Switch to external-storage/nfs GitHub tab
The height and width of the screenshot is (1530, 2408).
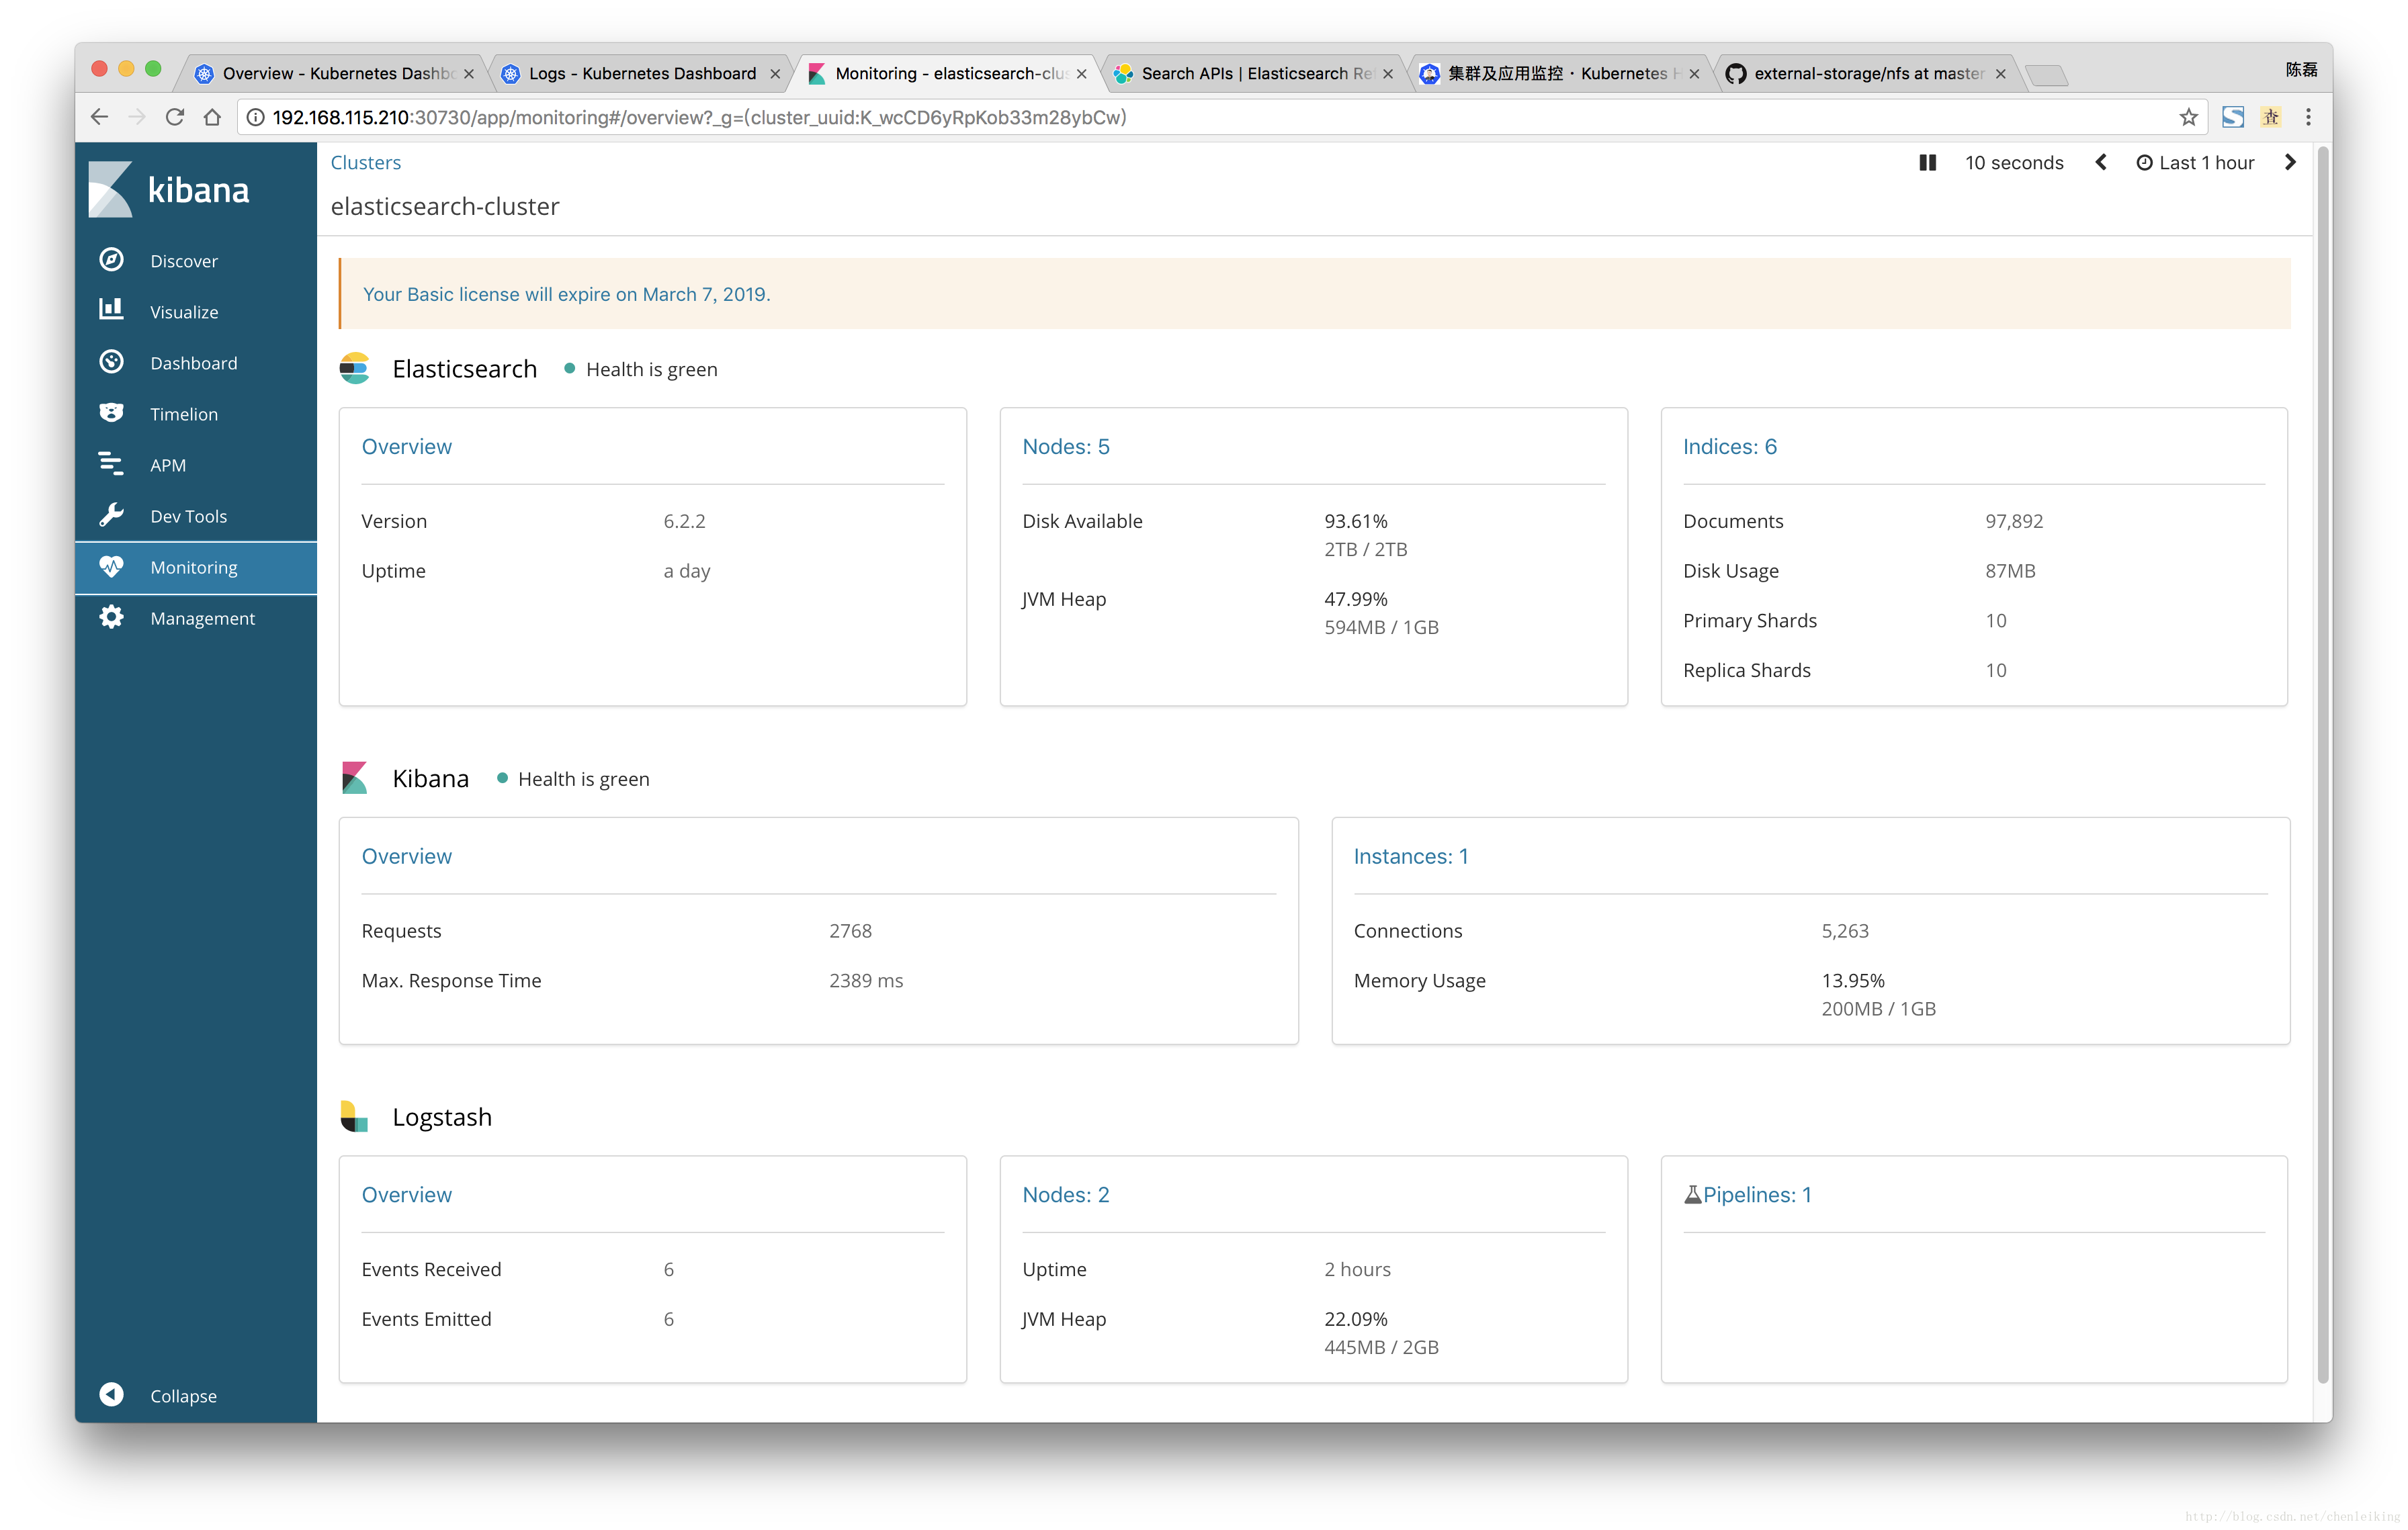(x=1868, y=73)
